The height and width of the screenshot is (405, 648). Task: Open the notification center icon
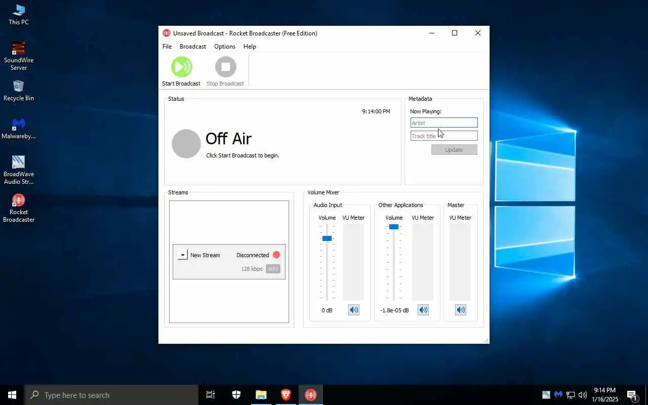tap(632, 395)
